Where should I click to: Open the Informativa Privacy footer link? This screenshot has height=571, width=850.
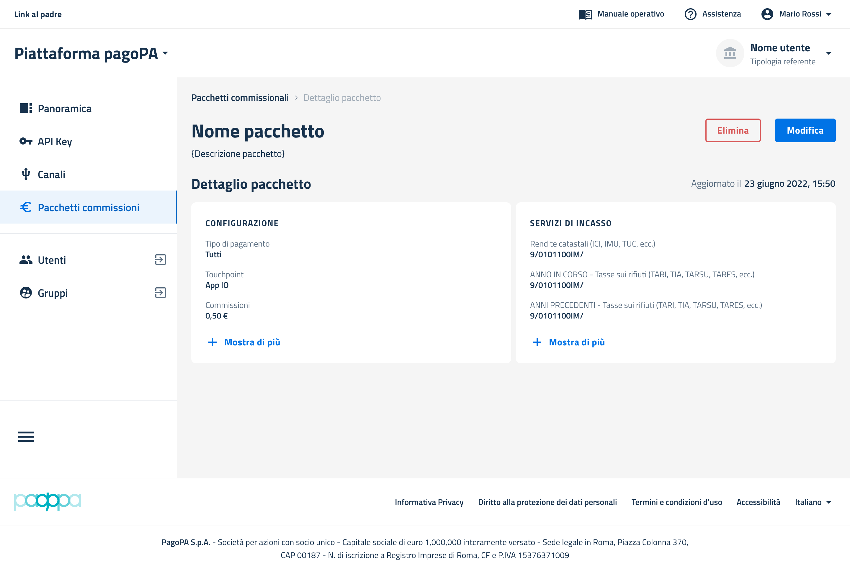(x=429, y=502)
